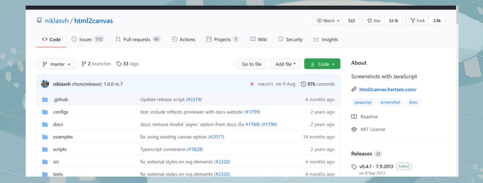Open the green Code download dropdown

point(322,64)
